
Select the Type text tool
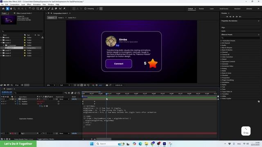[x=45, y=9]
